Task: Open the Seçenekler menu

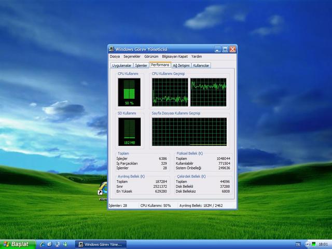Action: [132, 57]
